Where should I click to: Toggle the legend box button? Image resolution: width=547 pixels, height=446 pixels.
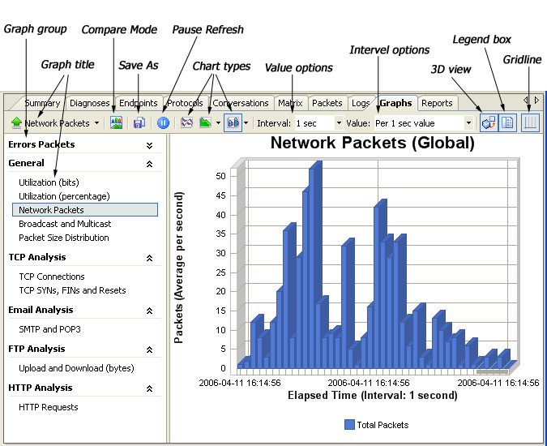coord(507,122)
